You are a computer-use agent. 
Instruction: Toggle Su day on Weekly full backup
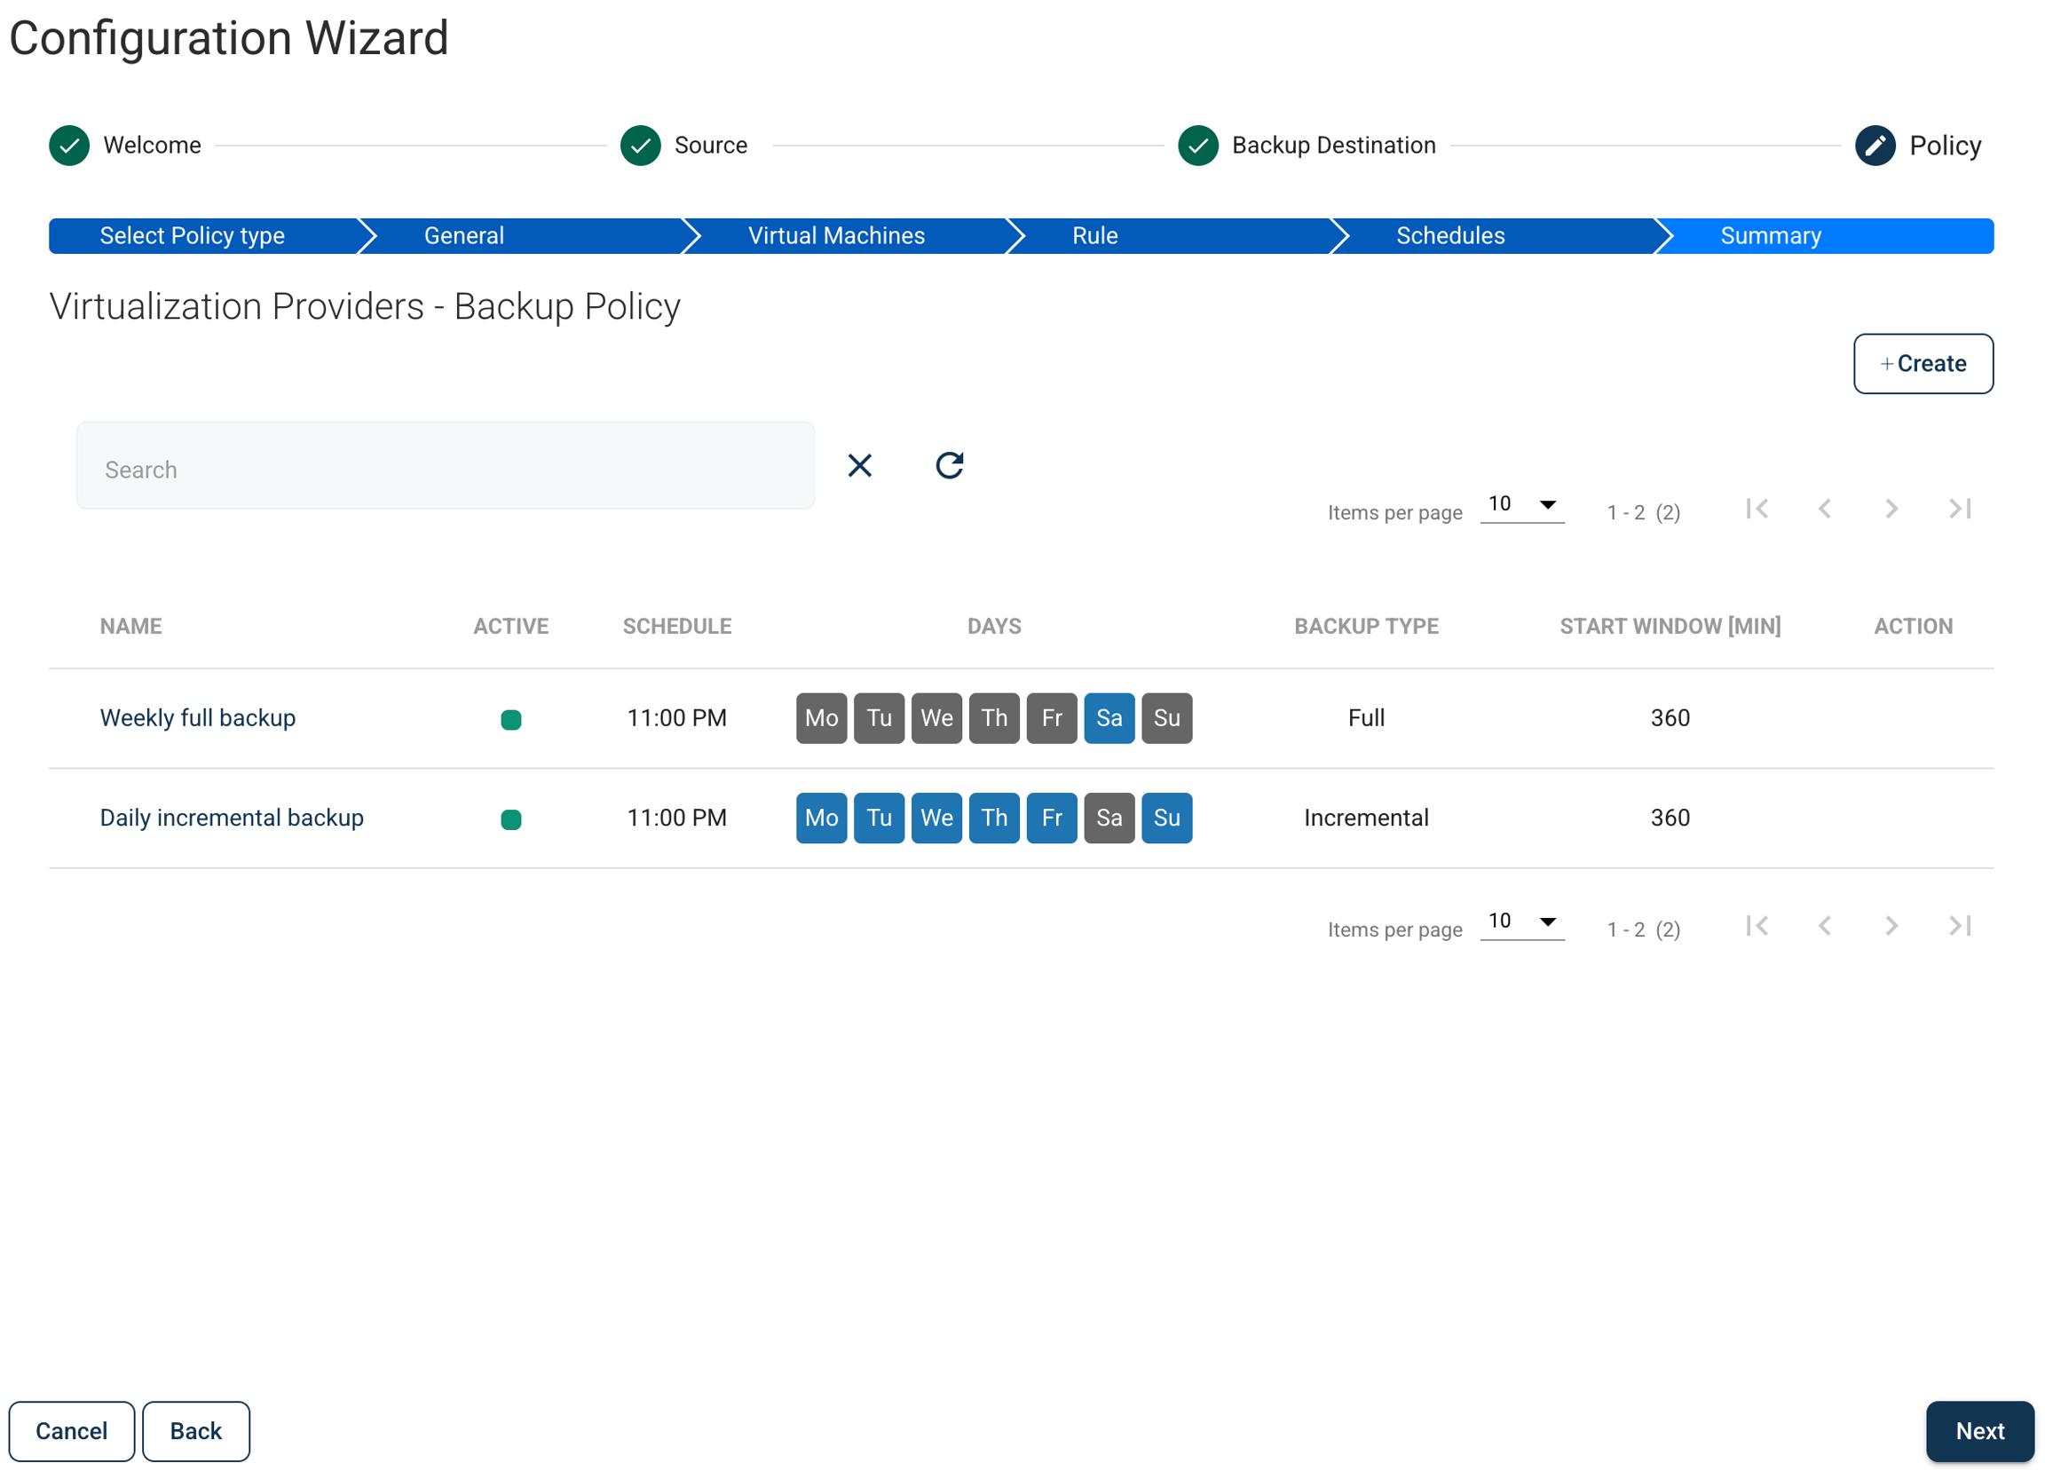pos(1167,718)
